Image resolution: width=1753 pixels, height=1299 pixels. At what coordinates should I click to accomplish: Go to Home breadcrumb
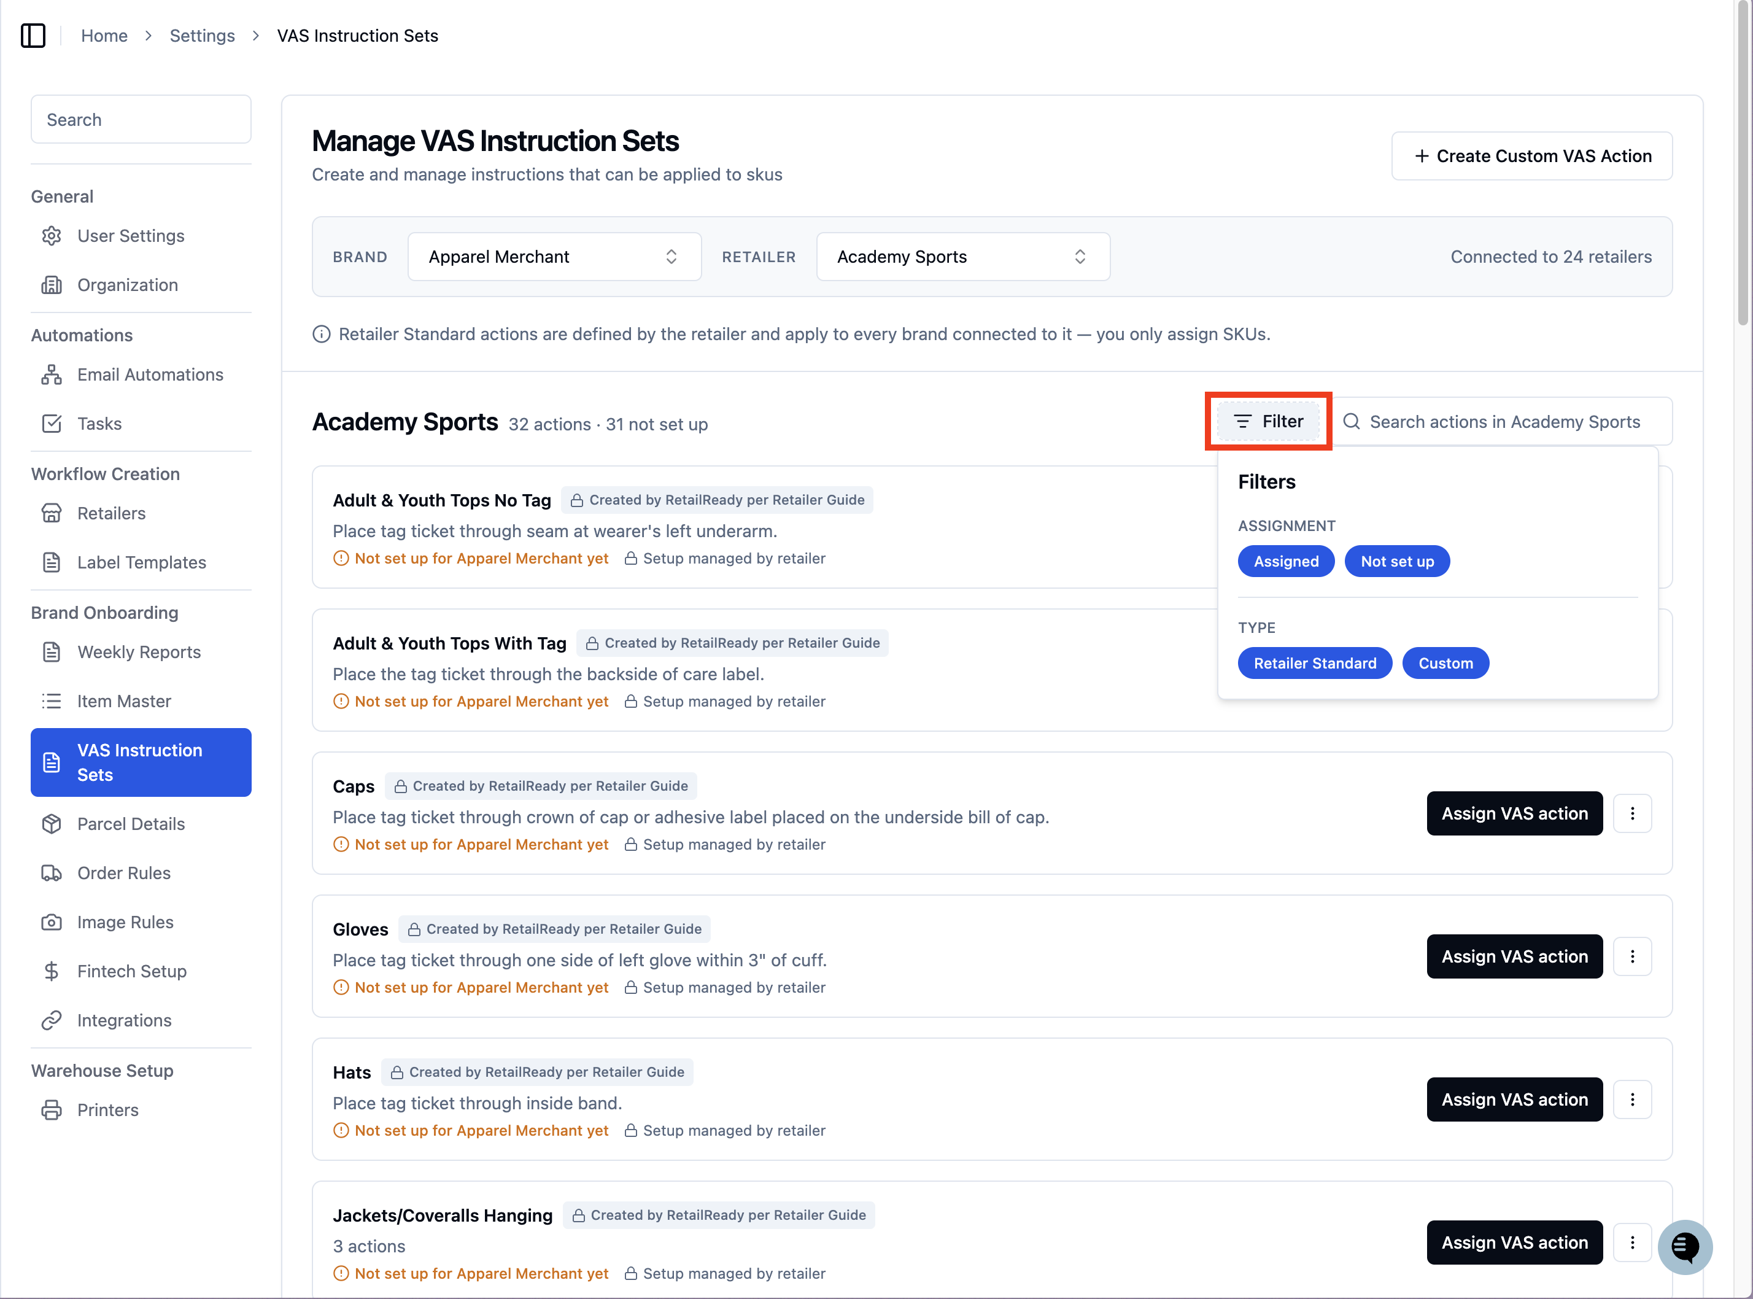104,36
